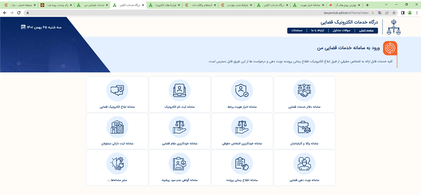Switch to the خدمات قضایی من tab
This screenshot has height=195, width=421.
[93, 5]
